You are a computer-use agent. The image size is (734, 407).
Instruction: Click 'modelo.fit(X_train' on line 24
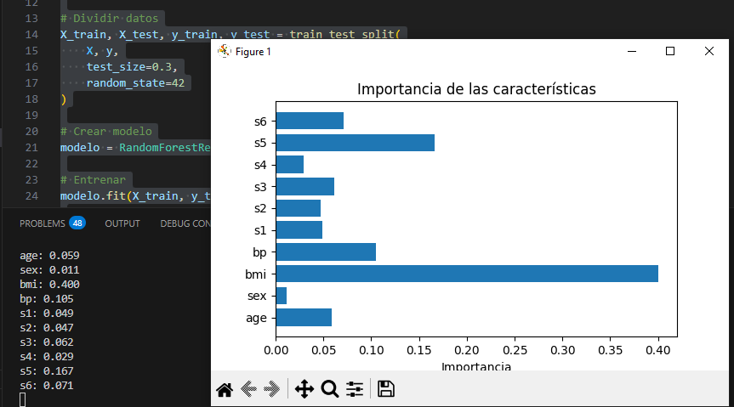[x=119, y=196]
